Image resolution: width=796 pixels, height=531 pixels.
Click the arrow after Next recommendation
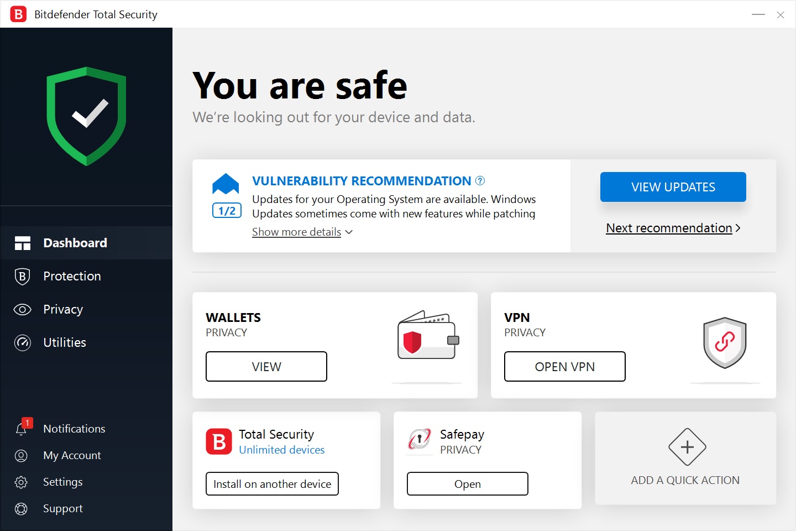737,228
